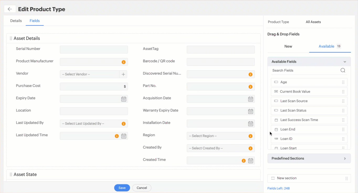The image size is (358, 193).
Task: Click the Cancel button
Action: (142, 188)
